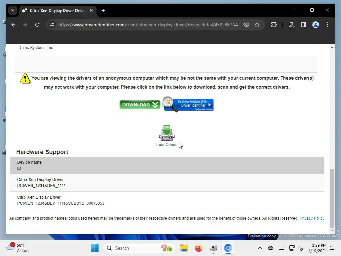Click the third-party cookies eye icon
The width and height of the screenshot is (341, 256).
click(x=246, y=25)
